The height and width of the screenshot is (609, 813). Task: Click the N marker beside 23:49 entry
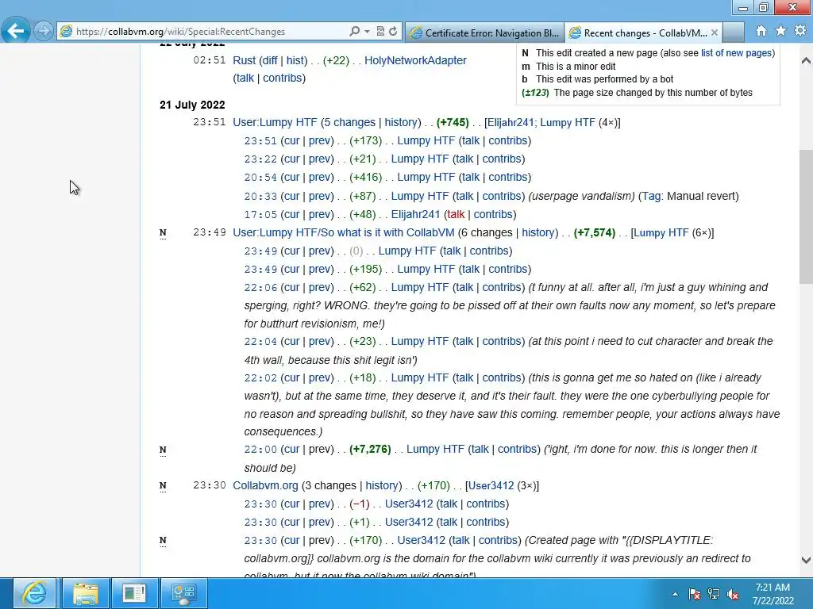(163, 233)
